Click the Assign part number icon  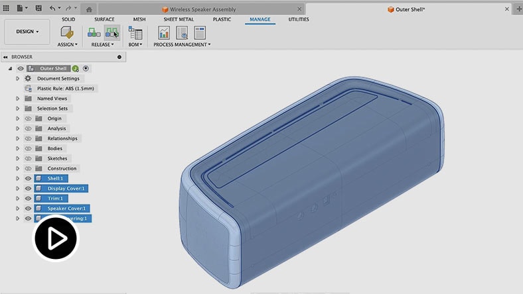pyautogui.click(x=66, y=32)
